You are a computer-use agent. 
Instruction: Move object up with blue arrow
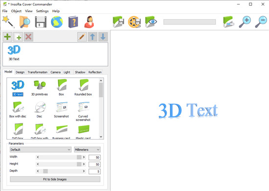[x=92, y=37]
